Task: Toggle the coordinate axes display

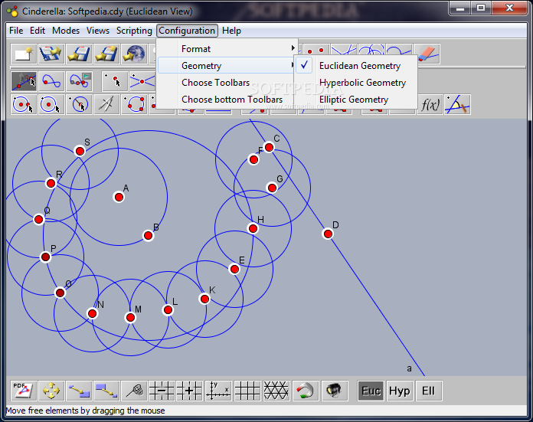Action: 218,391
